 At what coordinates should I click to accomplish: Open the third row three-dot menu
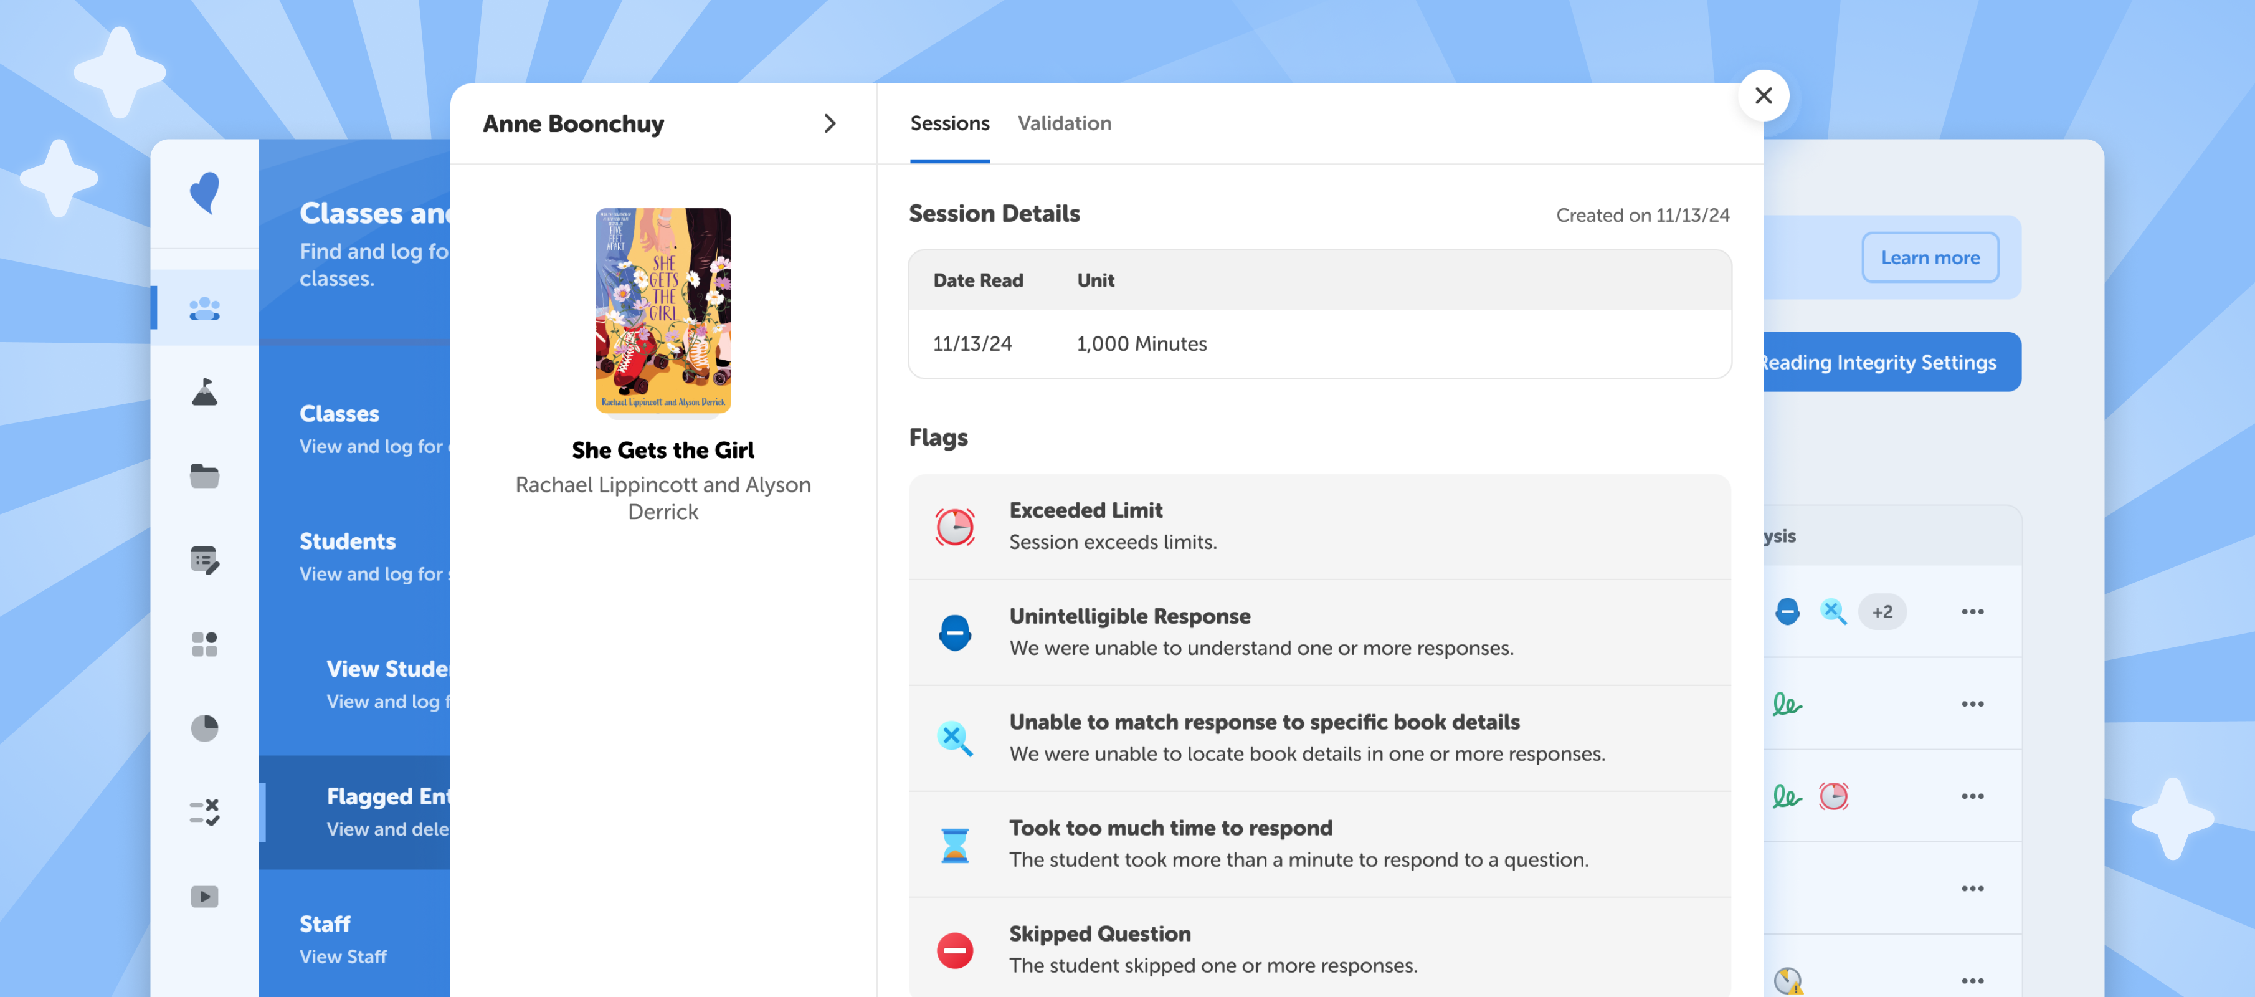[1972, 796]
